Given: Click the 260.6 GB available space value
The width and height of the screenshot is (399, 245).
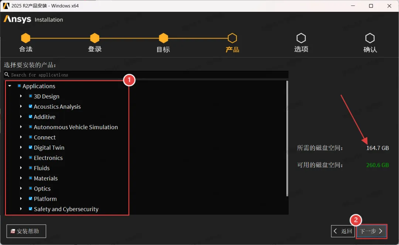Looking at the screenshot, I should tap(377, 165).
